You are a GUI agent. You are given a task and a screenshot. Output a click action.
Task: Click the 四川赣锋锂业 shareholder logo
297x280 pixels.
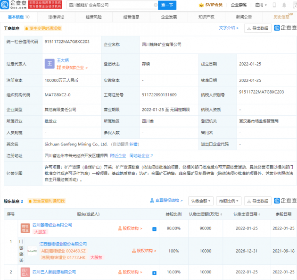[25, 228]
